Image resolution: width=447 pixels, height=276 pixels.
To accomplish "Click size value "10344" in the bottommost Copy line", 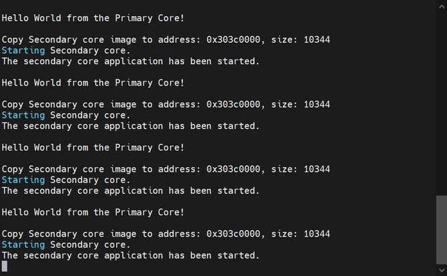I will [316, 234].
